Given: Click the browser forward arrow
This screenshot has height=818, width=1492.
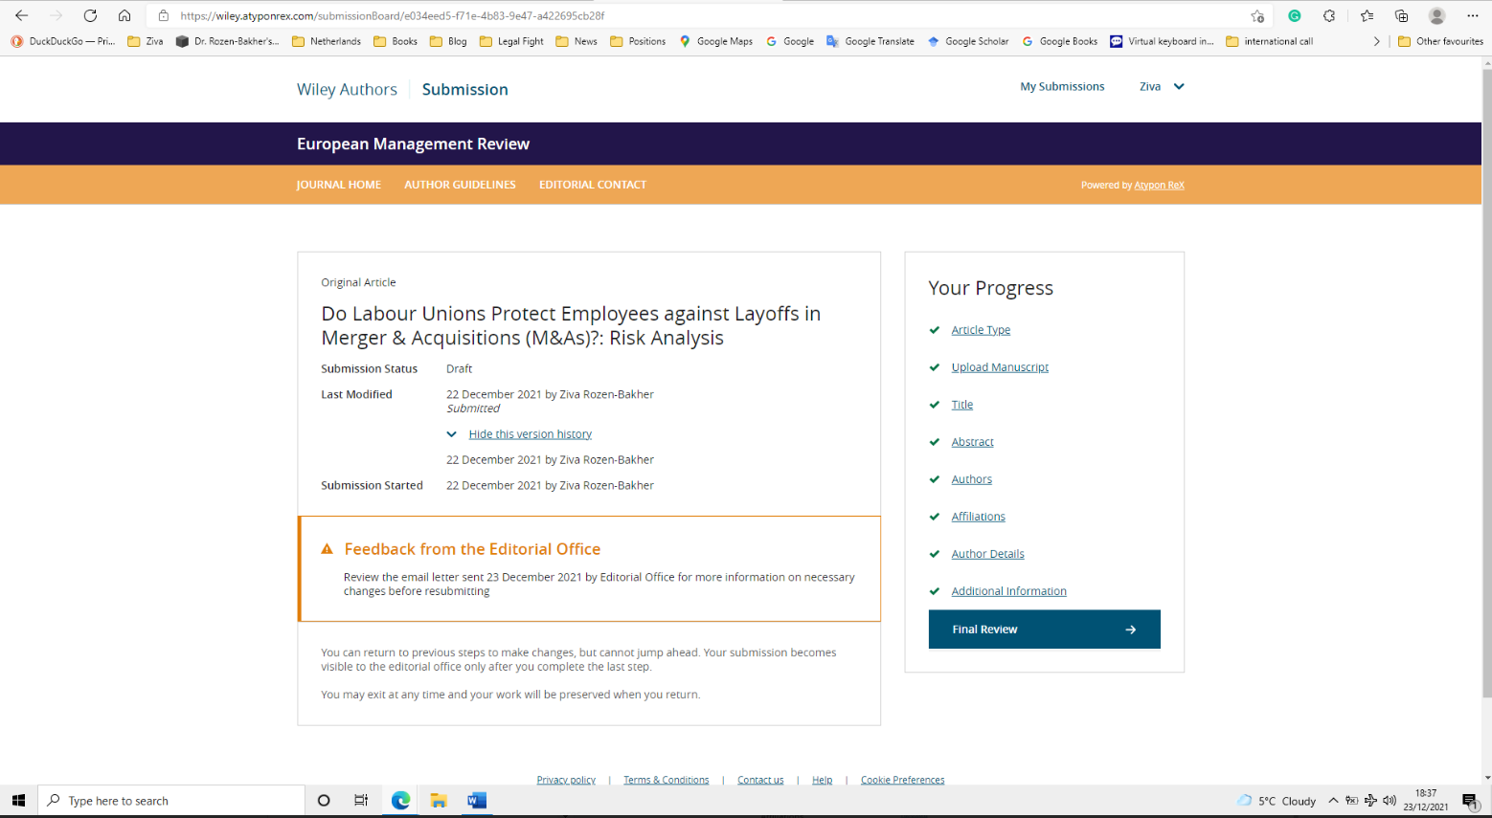Looking at the screenshot, I should point(56,15).
